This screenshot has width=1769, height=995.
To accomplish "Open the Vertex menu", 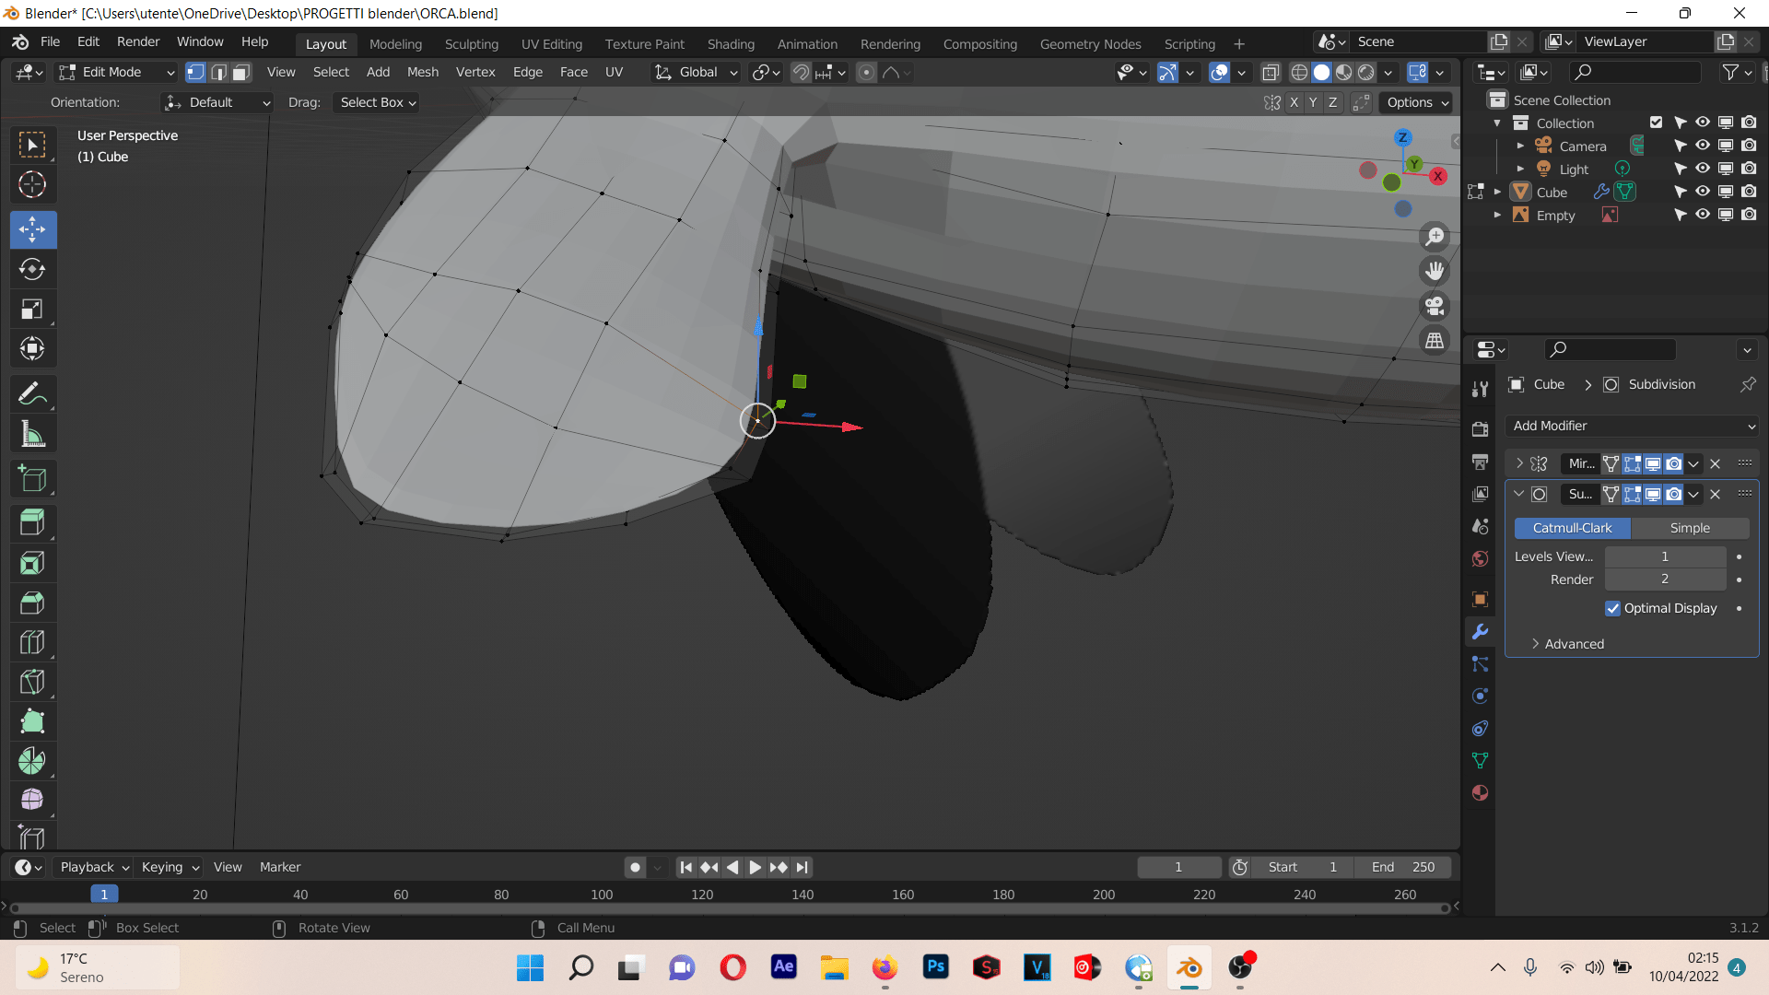I will tap(475, 72).
